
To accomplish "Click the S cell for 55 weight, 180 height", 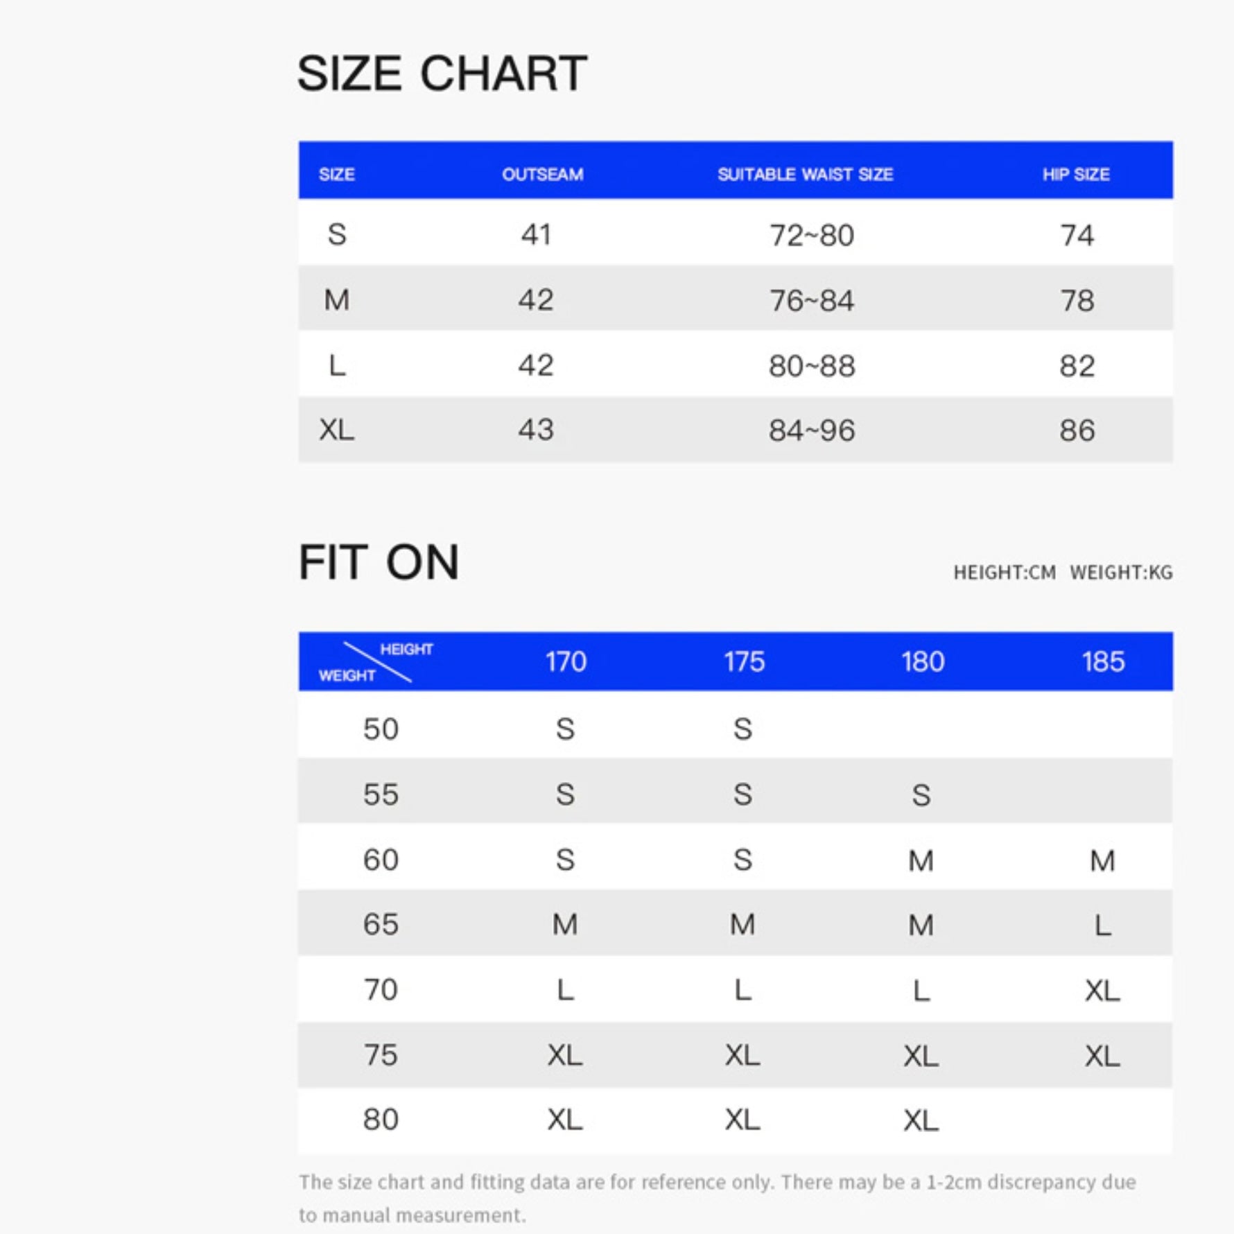I will [921, 795].
